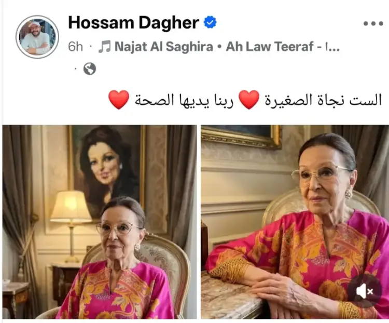Image resolution: width=389 pixels, height=323 pixels.
Task: Click the gold picture frame in right video
Action: [241, 137]
